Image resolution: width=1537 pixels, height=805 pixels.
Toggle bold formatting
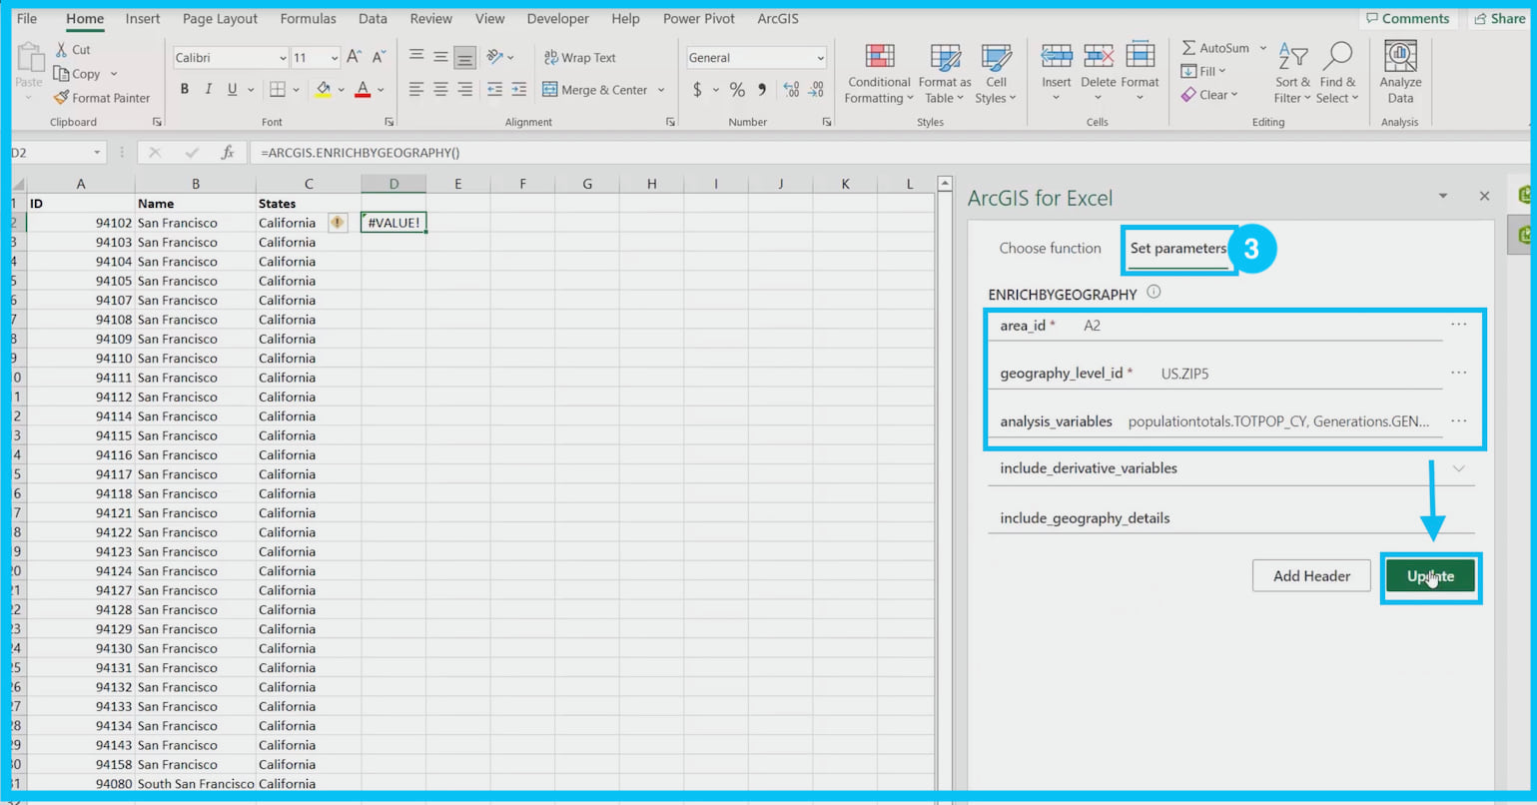[x=185, y=89]
